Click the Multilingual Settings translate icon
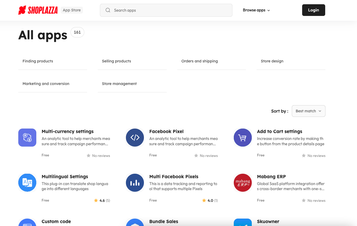 coord(27,183)
